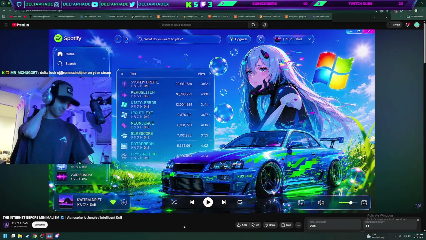
Task: Skip to the next track
Action: (x=224, y=202)
